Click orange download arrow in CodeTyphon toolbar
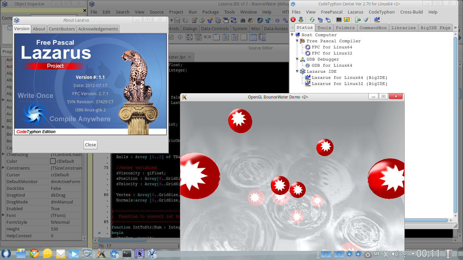 tap(301, 20)
